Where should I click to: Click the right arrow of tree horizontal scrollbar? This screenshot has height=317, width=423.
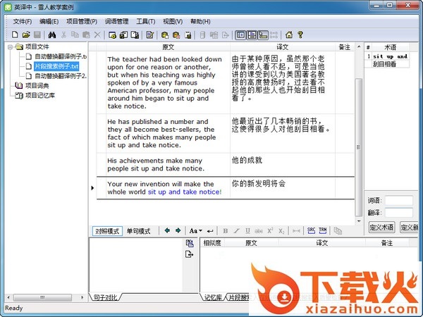[82, 297]
